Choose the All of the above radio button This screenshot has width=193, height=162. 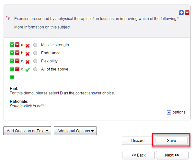(35, 69)
